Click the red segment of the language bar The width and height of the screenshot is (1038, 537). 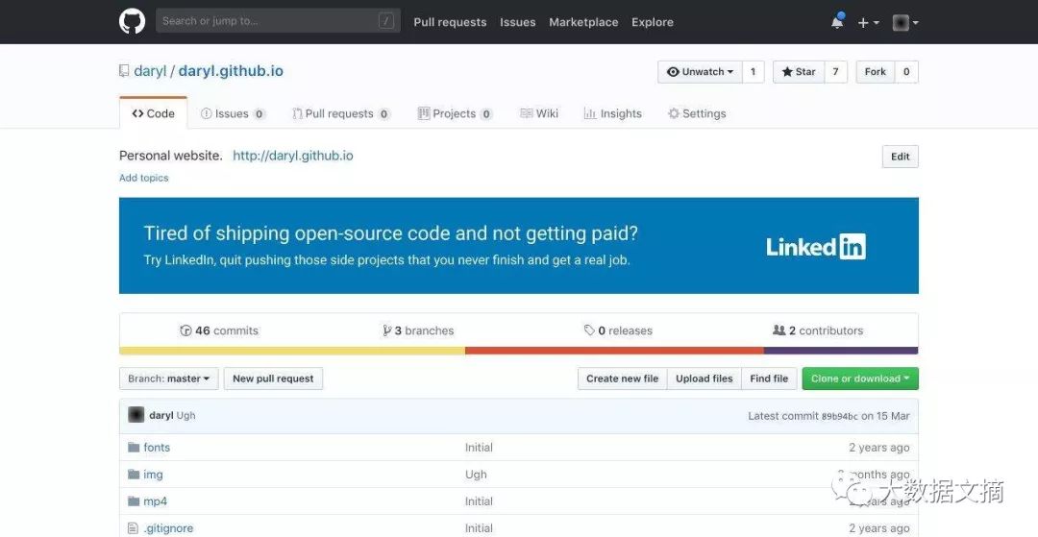click(614, 351)
